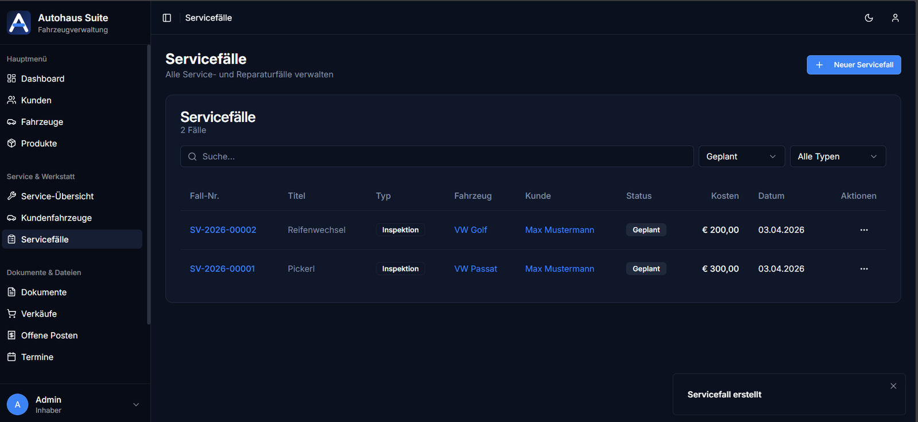Expand the Geplant status filter dropdown
Screen dimensions: 918x422
[x=741, y=156]
